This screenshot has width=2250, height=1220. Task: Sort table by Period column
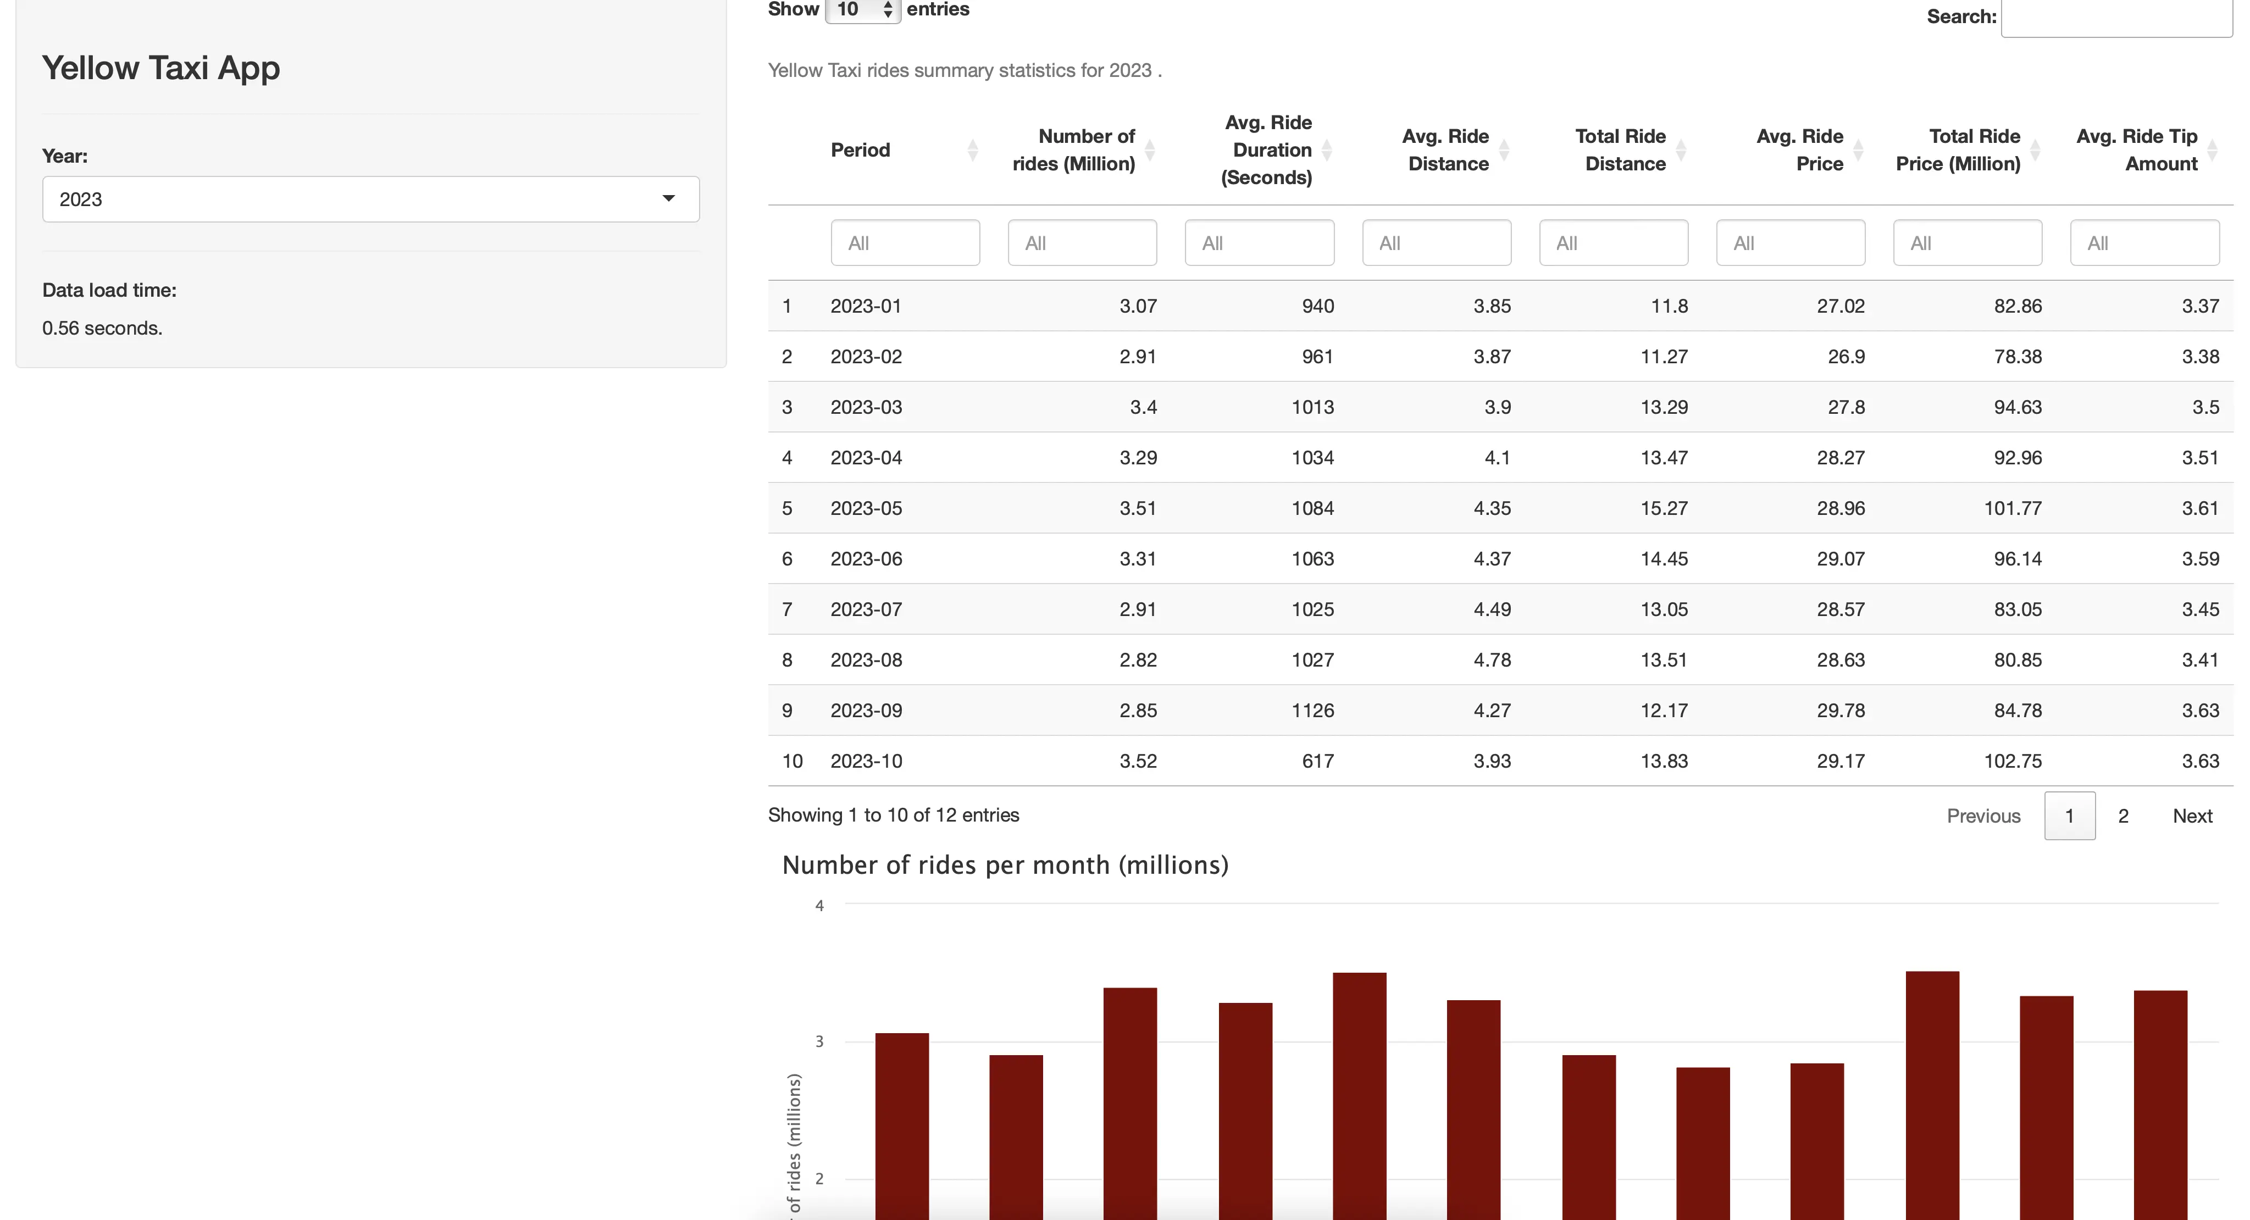[904, 150]
